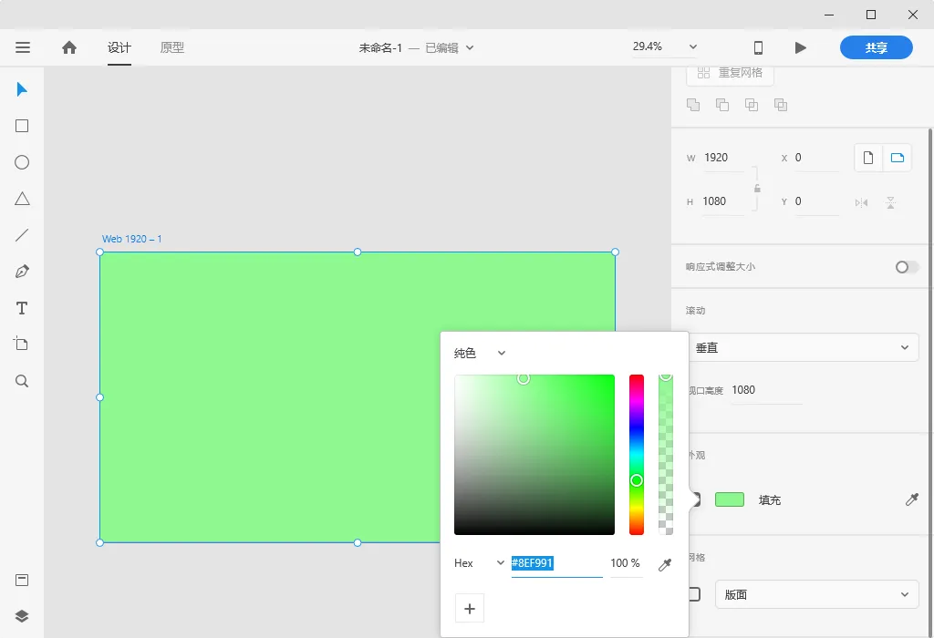Click the X position field
Viewport: 934px width, 638px height.
coord(816,158)
